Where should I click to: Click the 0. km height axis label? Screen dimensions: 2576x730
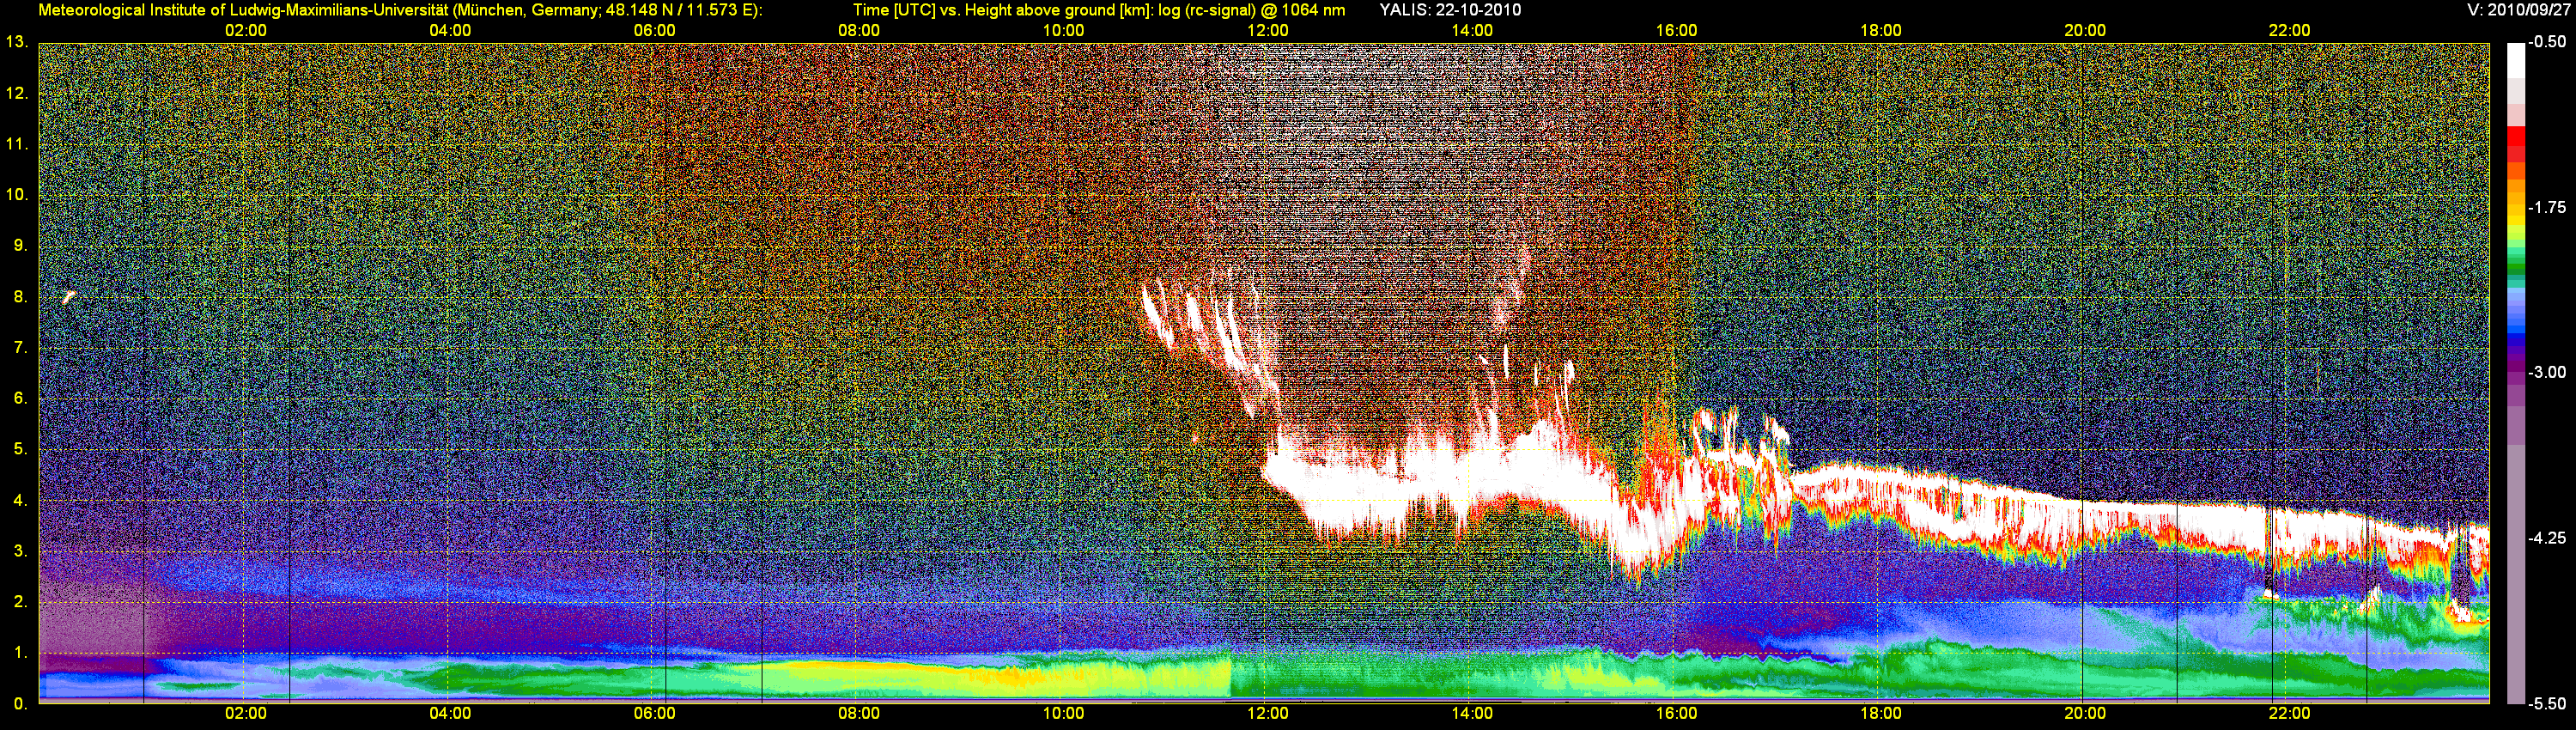coord(20,703)
